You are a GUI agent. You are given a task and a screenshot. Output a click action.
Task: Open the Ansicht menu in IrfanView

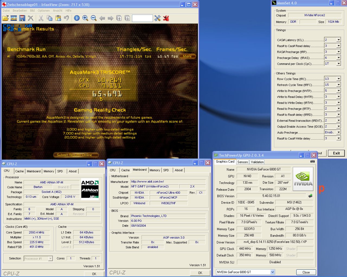tap(58, 11)
